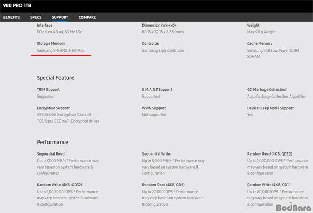Click the Random Read (4KB, QD1) label

tap(163, 185)
